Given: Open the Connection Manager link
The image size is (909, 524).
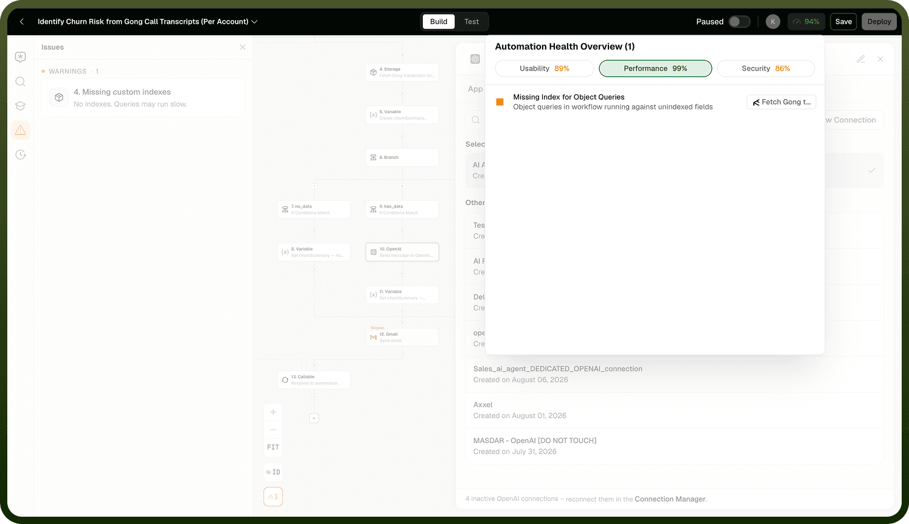Looking at the screenshot, I should pyautogui.click(x=670, y=499).
